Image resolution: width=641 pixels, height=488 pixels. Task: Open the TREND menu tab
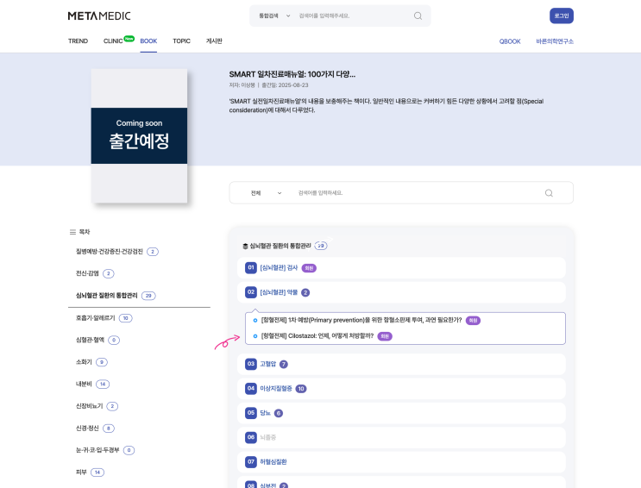click(x=79, y=41)
